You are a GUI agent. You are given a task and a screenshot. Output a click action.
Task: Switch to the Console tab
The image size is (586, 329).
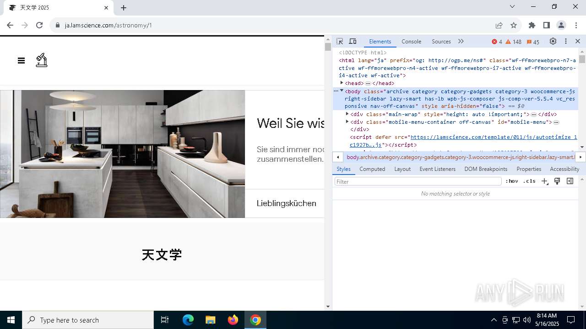click(x=411, y=42)
